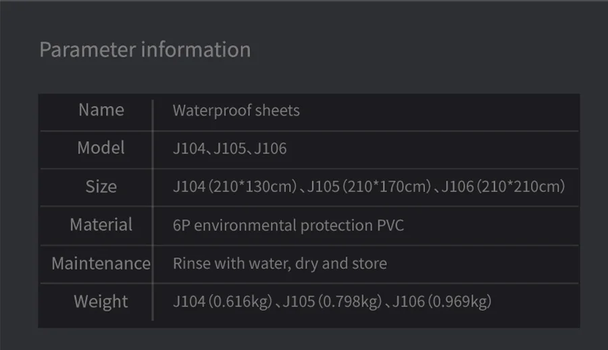Image resolution: width=608 pixels, height=350 pixels.
Task: Click the Name row label
Action: (x=101, y=110)
